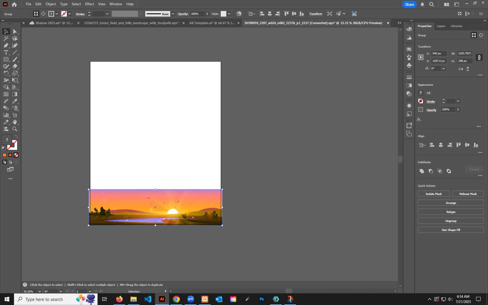This screenshot has width=488, height=305.
Task: Click the Flip Vertically icon in Transform
Action: [x=468, y=69]
